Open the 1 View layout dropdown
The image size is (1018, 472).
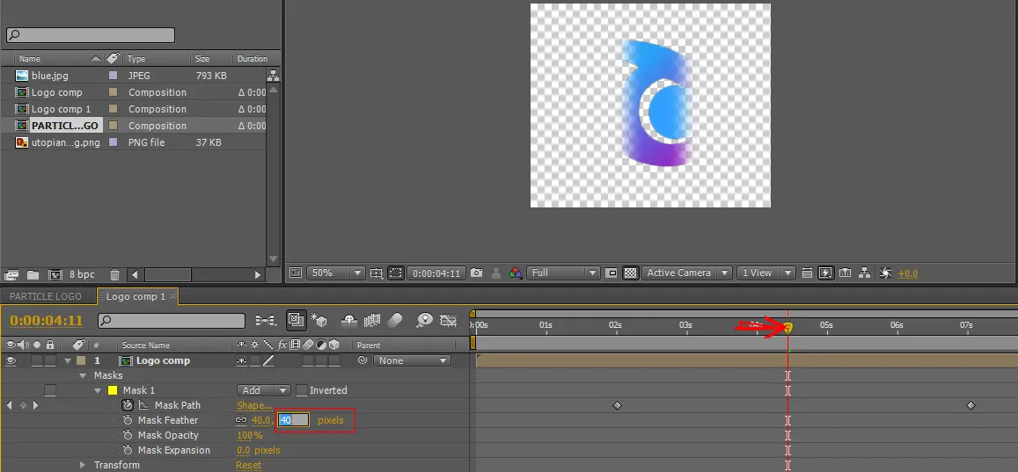click(x=766, y=273)
